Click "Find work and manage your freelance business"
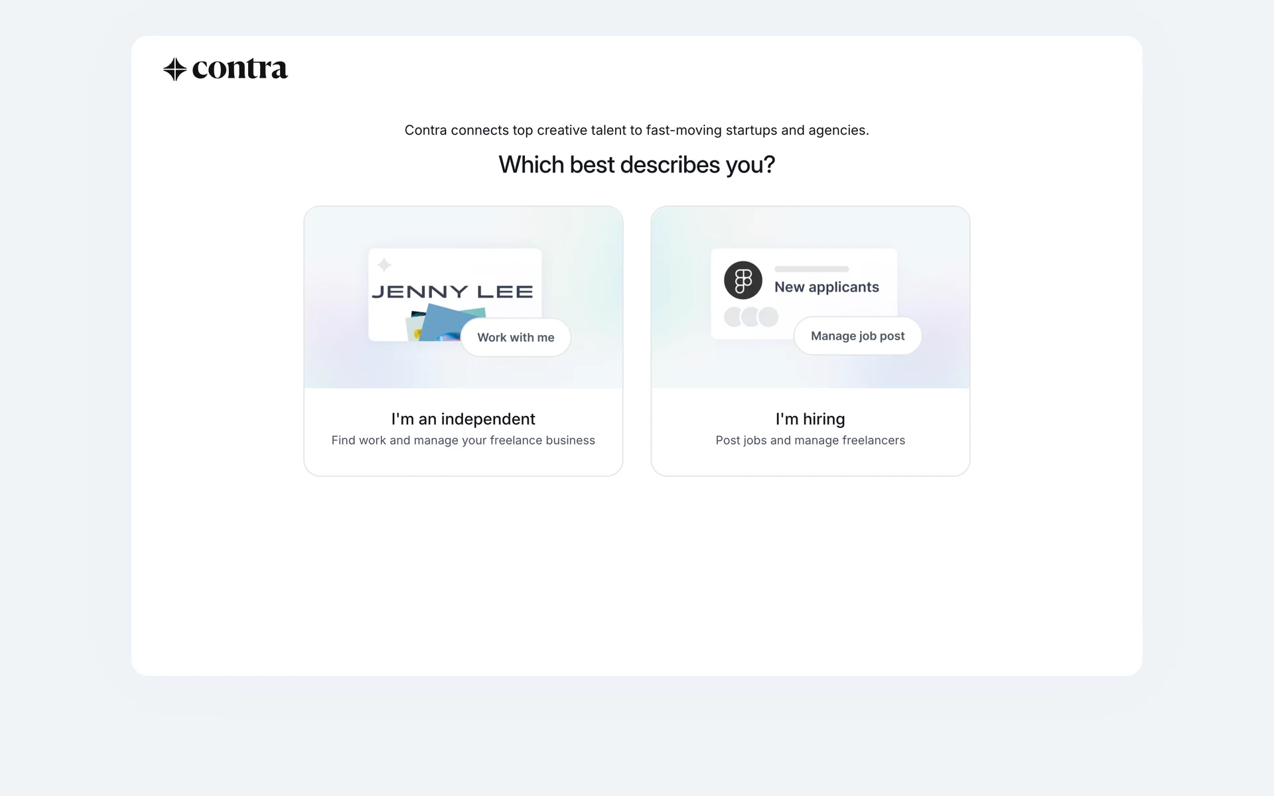The width and height of the screenshot is (1274, 796). click(463, 440)
